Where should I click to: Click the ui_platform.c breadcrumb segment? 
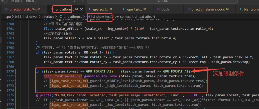tap(73, 17)
